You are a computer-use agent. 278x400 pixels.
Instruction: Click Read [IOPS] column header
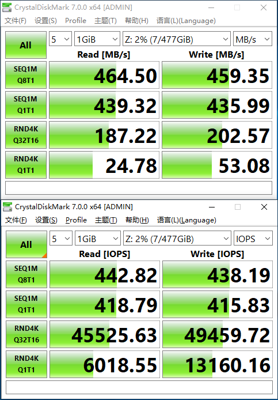pos(105,254)
